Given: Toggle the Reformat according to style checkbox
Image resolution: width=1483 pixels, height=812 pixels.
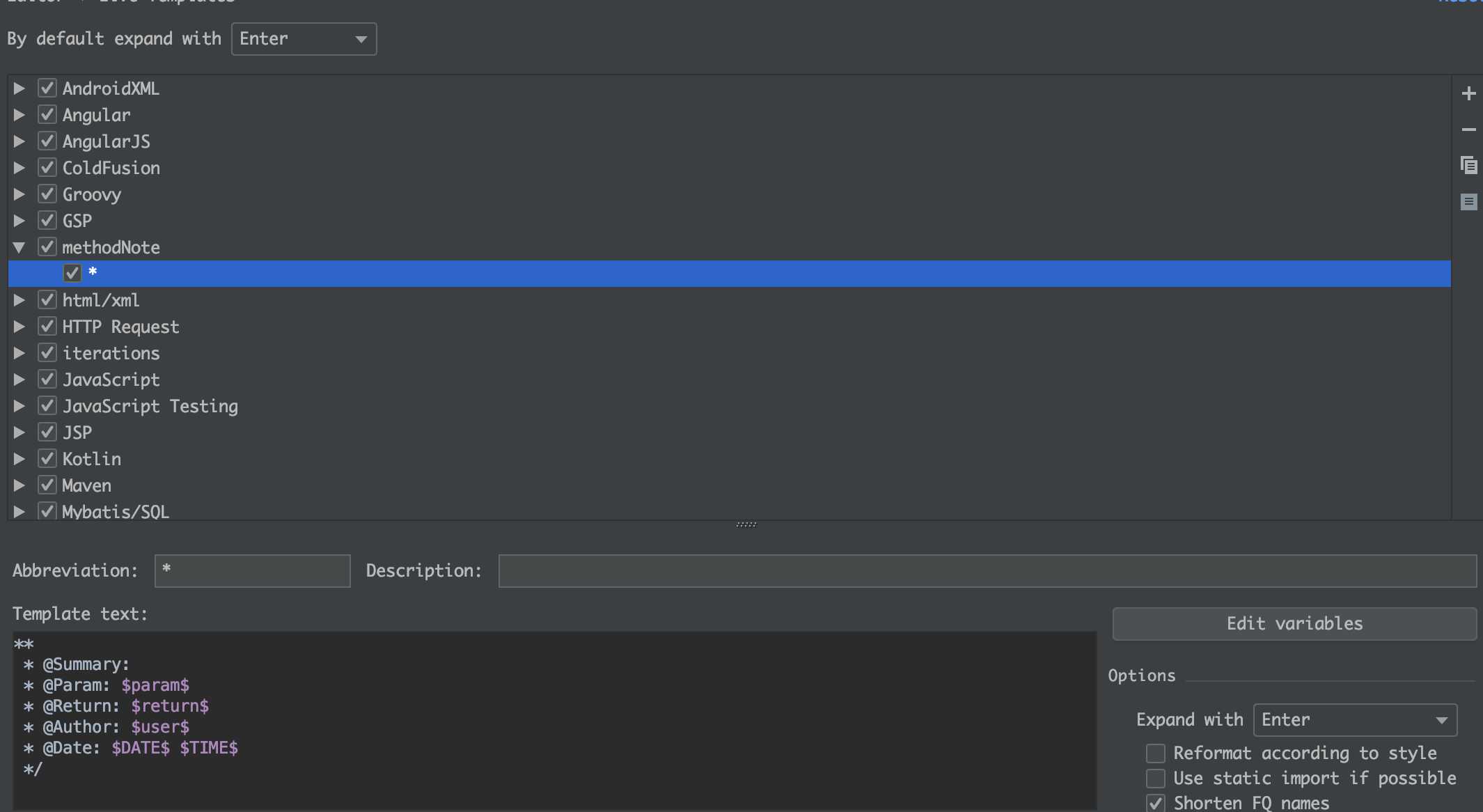Looking at the screenshot, I should coord(1156,753).
